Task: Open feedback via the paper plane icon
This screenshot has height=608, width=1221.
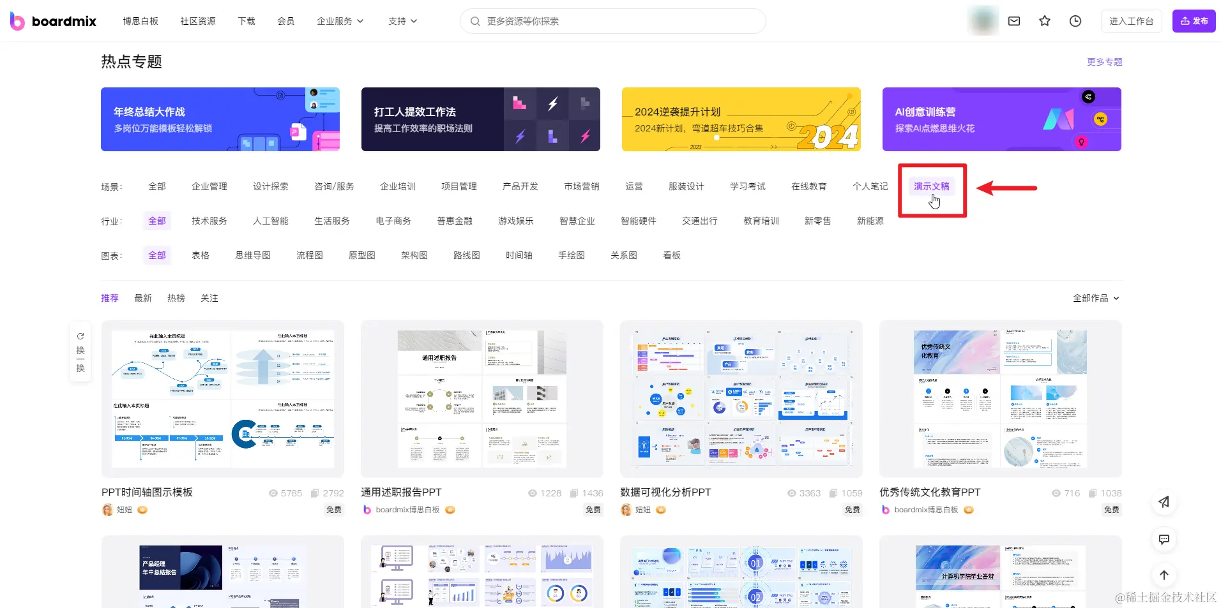Action: click(x=1164, y=501)
